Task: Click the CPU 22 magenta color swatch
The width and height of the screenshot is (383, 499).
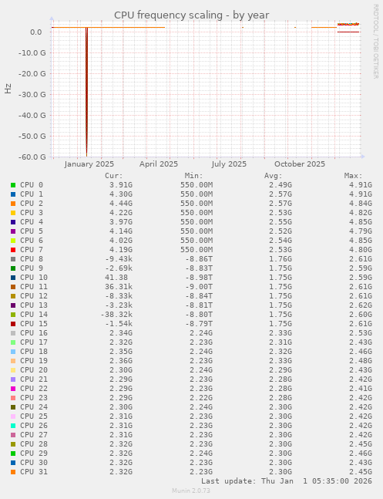Action: 13,389
